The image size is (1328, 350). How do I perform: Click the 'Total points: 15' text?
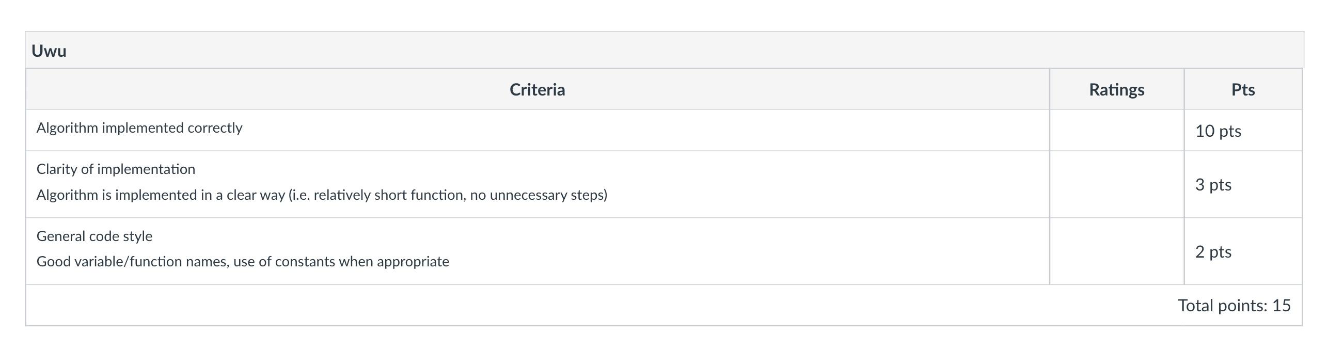click(1234, 306)
